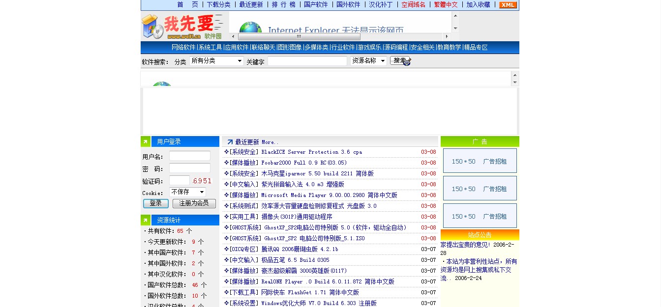Select the 源码编程 category tab
This screenshot has width=661, height=307.
396,48
